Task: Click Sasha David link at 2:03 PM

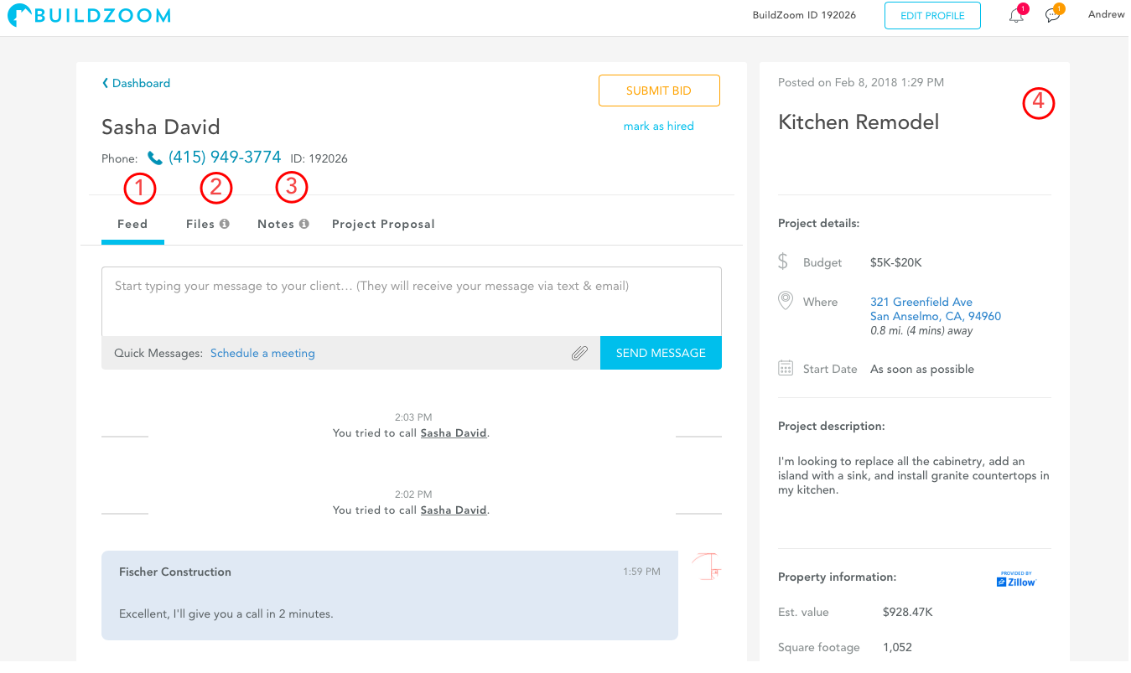Action: (454, 433)
